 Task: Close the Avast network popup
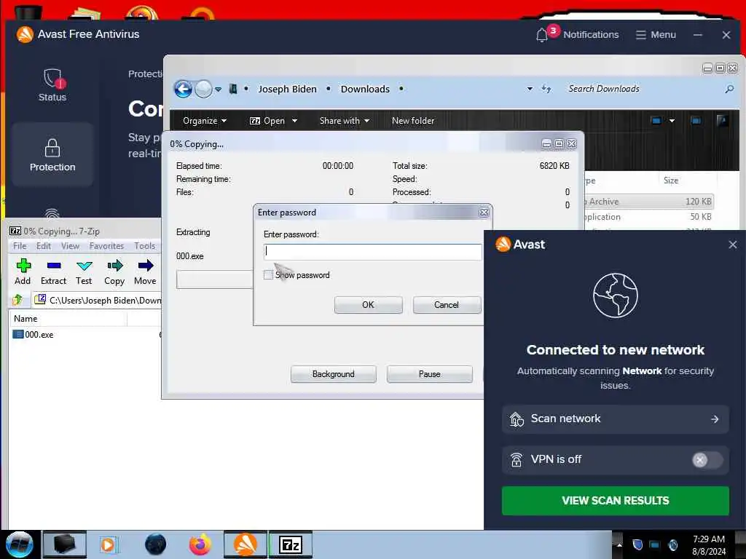pos(733,245)
